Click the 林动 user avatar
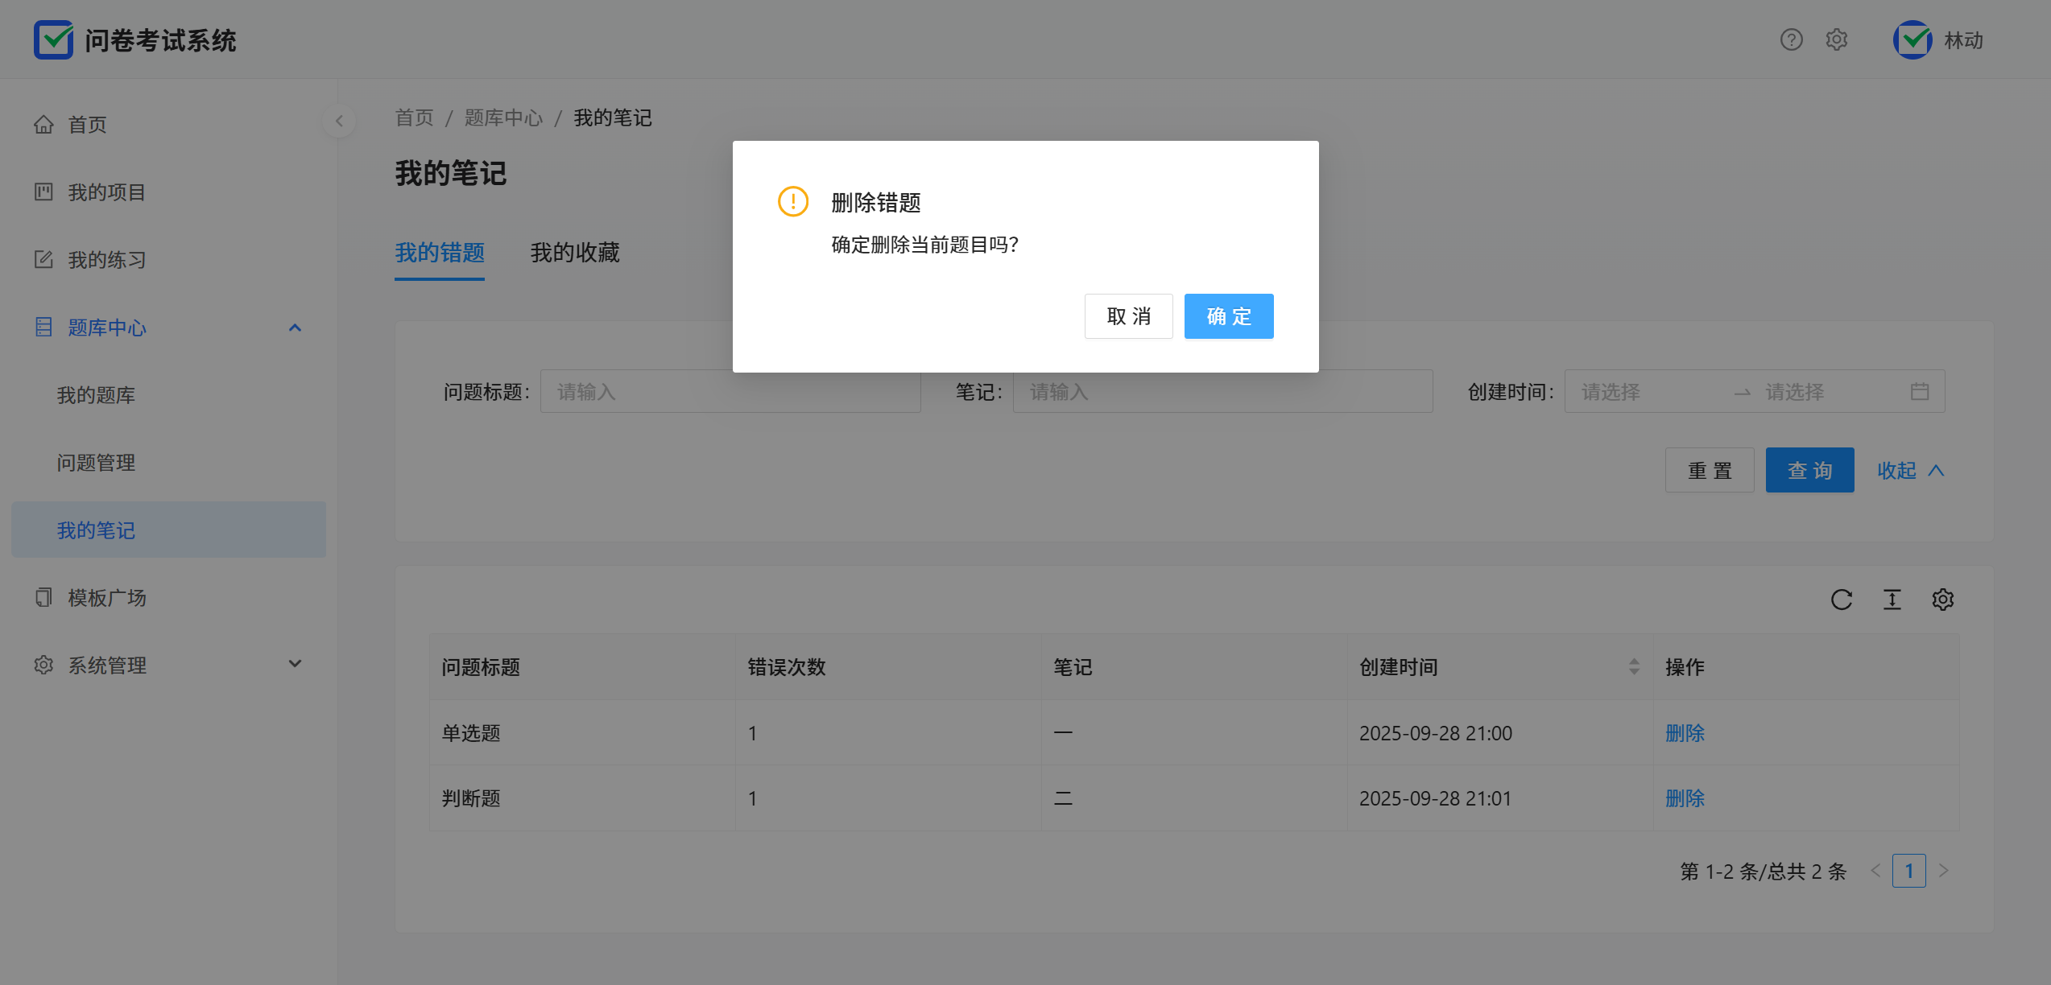The image size is (2051, 985). tap(1912, 40)
